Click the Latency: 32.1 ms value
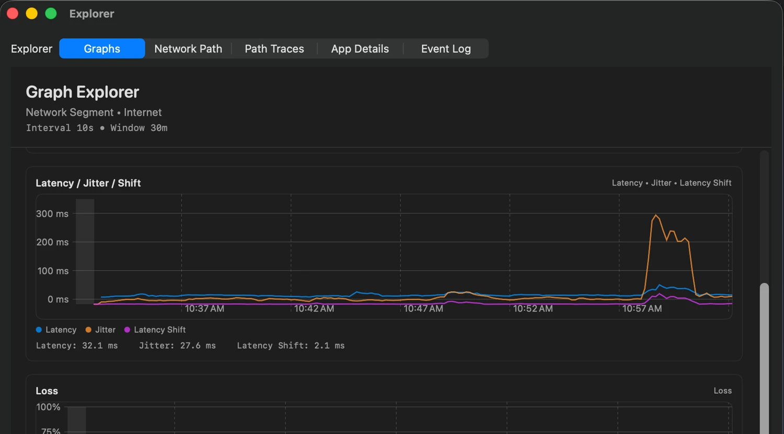Screen dimensions: 784x434 [x=77, y=346]
